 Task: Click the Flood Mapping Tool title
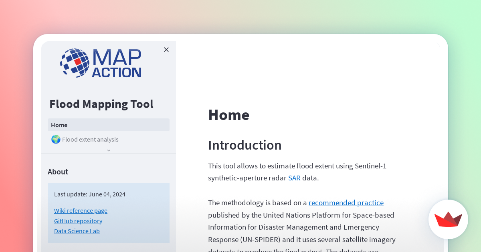[x=101, y=104]
